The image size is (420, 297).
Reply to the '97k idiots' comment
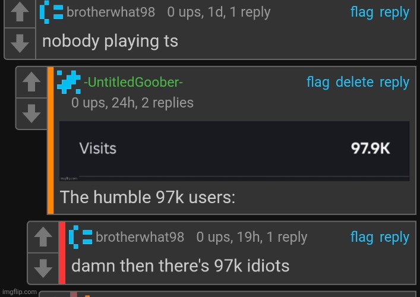tap(394, 237)
